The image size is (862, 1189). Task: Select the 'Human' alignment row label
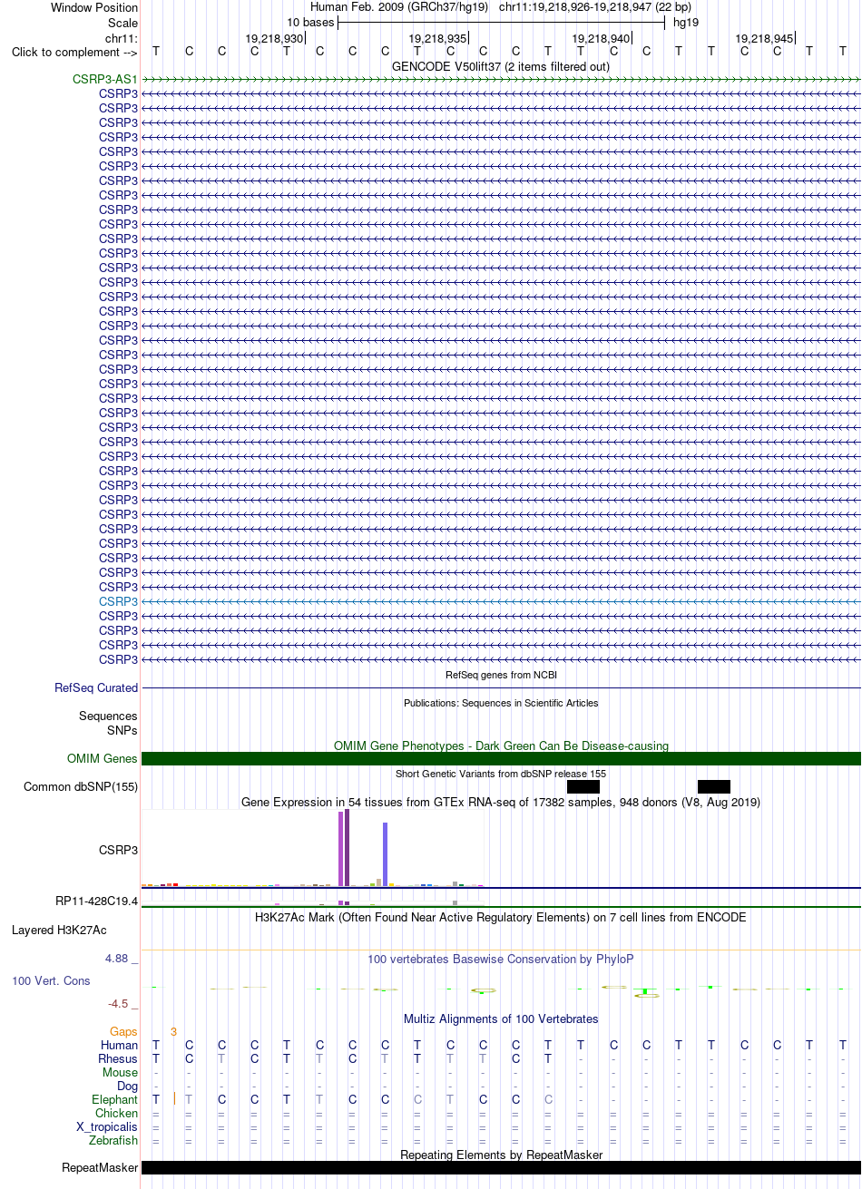120,1045
